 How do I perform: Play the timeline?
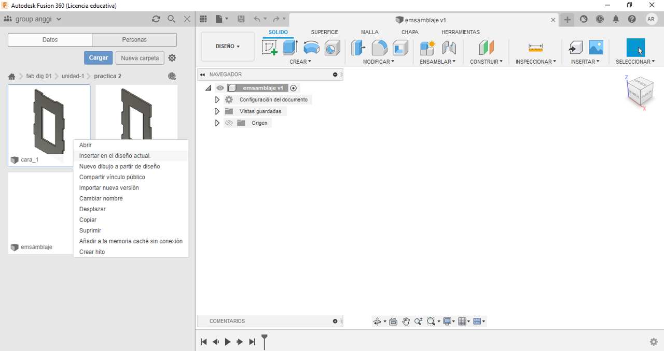coord(228,342)
